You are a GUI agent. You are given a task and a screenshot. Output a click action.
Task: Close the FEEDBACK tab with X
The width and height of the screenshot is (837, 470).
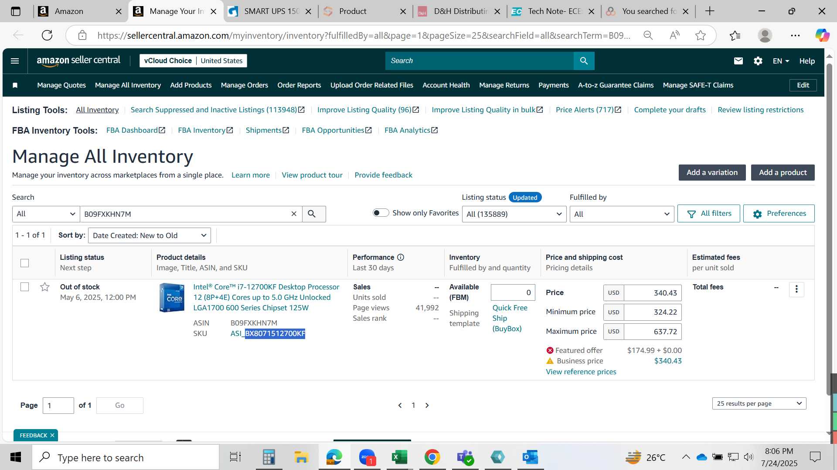pos(52,436)
